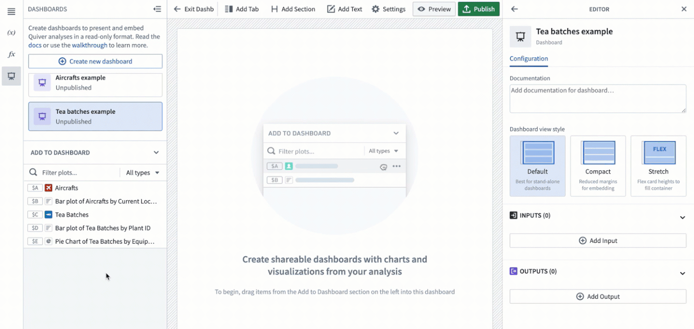Screen dimensions: 694x329
Task: Click the Add Output button
Action: coord(598,296)
